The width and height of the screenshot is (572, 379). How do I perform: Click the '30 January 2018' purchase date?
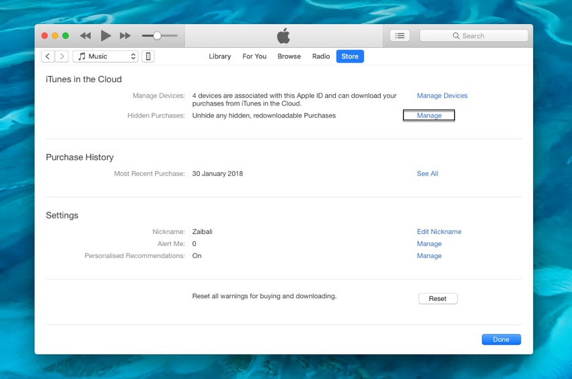(x=217, y=174)
